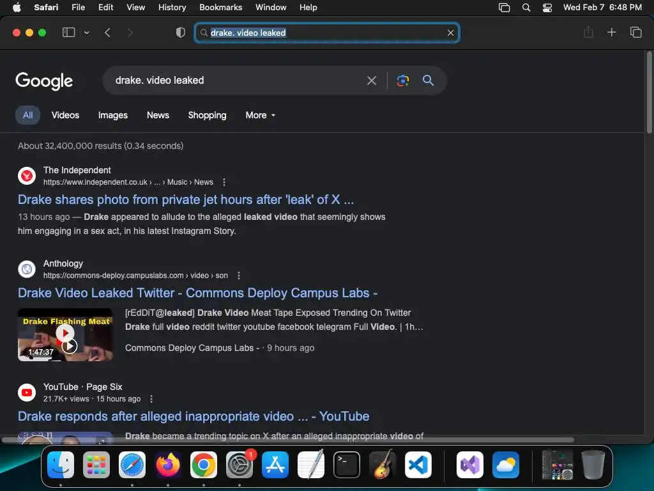This screenshot has height=491, width=654.
Task: Open the Safari menu
Action: point(46,8)
